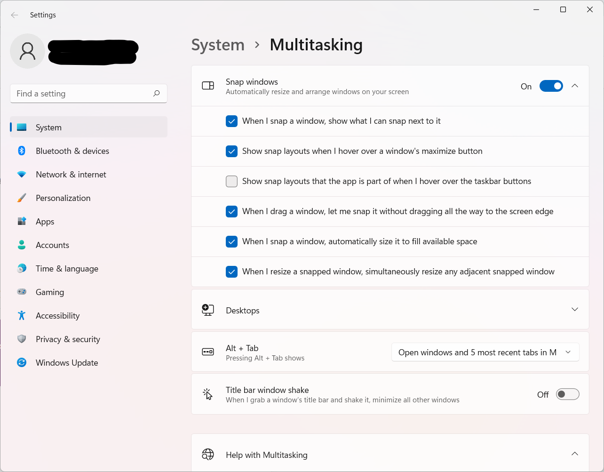Click the user profile avatar icon
This screenshot has width=604, height=472.
28,51
